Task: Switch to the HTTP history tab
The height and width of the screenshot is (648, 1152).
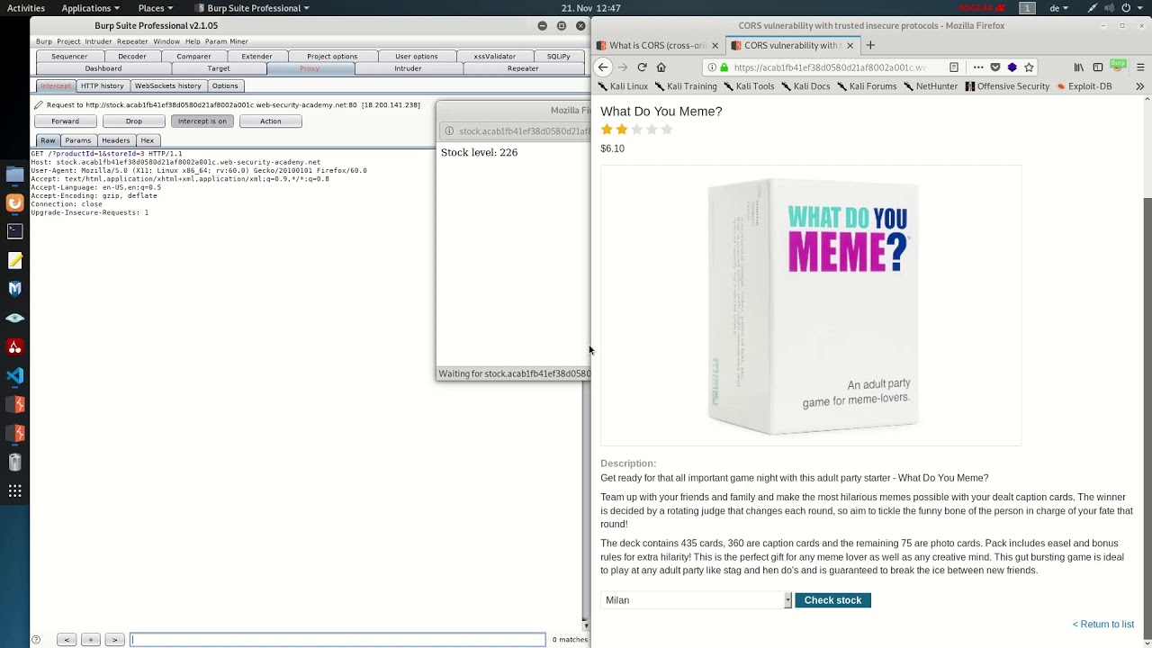Action: [103, 85]
